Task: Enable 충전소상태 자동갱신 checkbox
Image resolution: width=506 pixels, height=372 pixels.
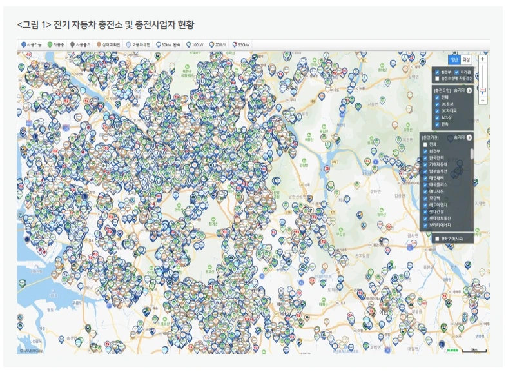Action: tap(437, 79)
